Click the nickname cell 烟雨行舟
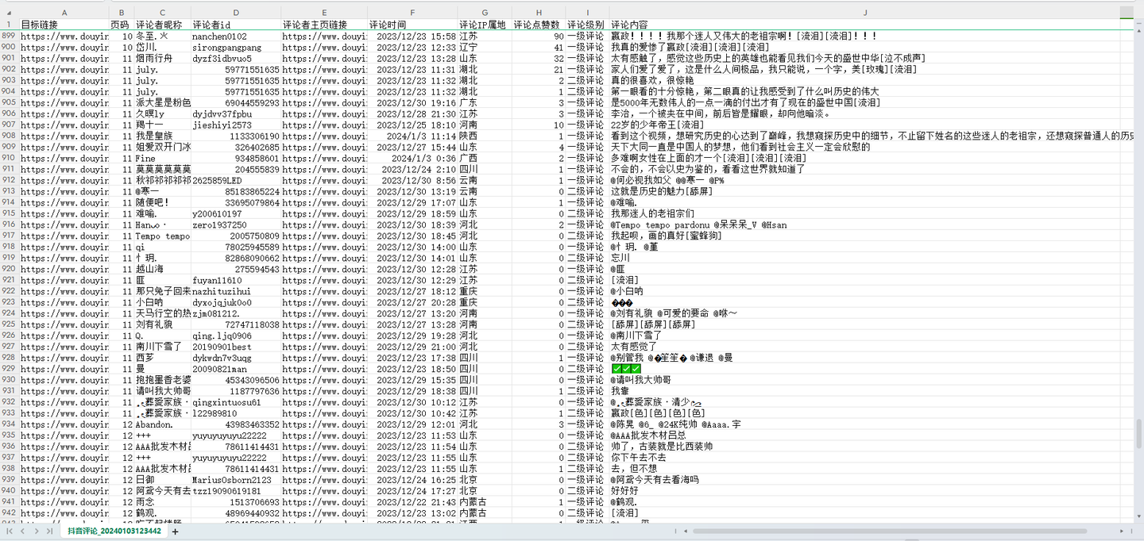Image resolution: width=1144 pixels, height=541 pixels. tap(162, 58)
